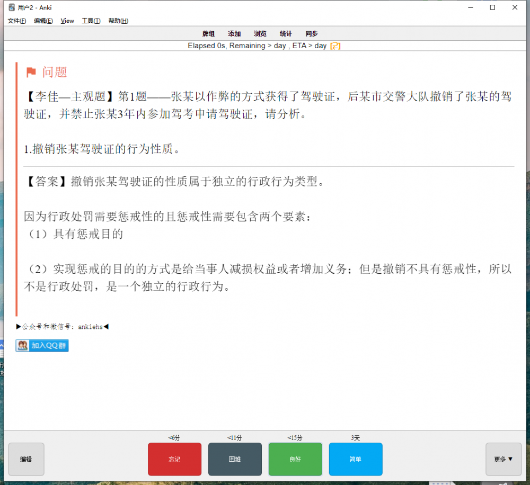Open the 浏览 card browser
530x485 pixels.
tap(260, 34)
